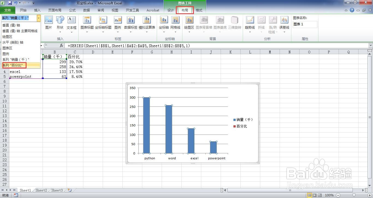Select cell containing powerpoint
The height and width of the screenshot is (198, 373).
[26, 77]
